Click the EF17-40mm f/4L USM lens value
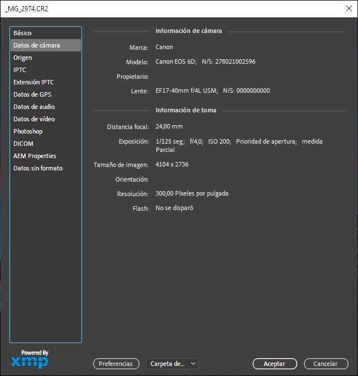 (186, 91)
